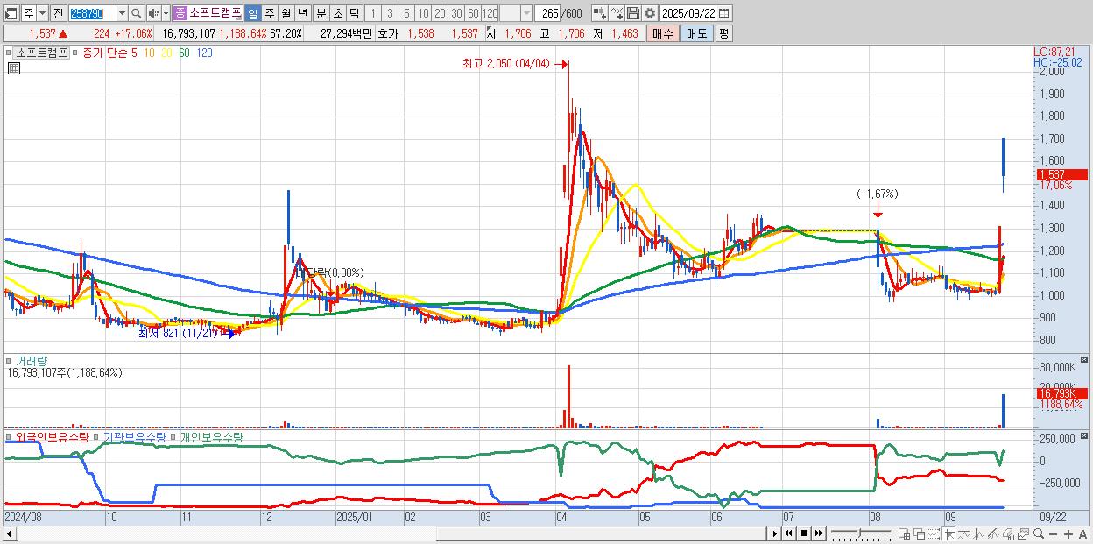
Task: Click the 매도 (sell) button
Action: [696, 33]
